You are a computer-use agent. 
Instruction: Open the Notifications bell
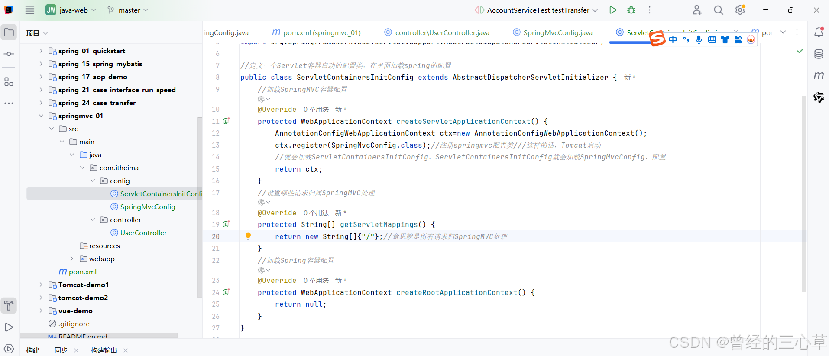819,32
